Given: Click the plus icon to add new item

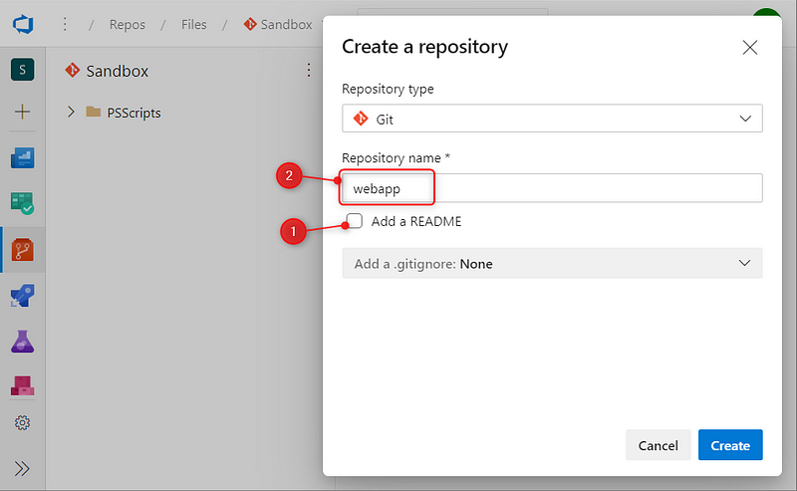Looking at the screenshot, I should point(23,112).
